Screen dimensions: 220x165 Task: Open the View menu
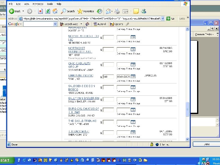coord(27,4)
